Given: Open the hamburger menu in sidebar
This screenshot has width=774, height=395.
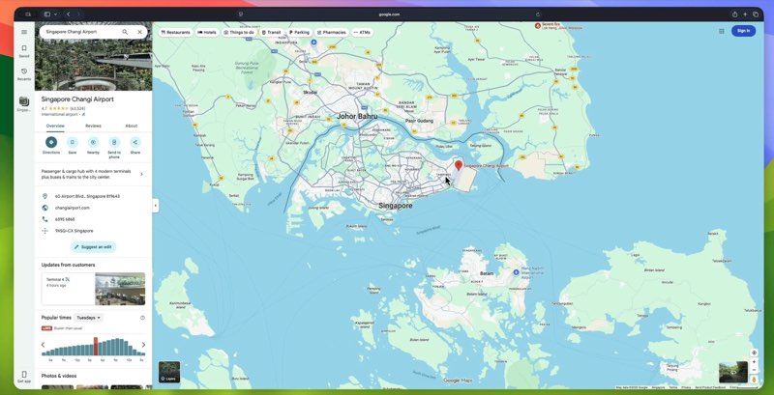Looking at the screenshot, I should pyautogui.click(x=24, y=32).
